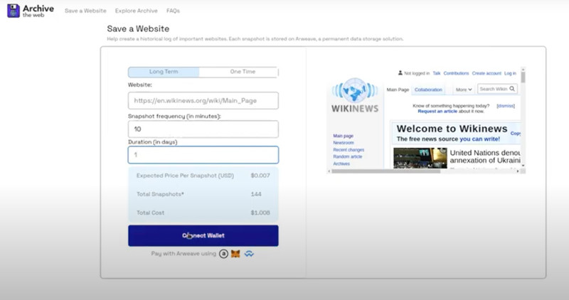569x300 pixels.
Task: Click the Connect Wallet button
Action: 203,236
